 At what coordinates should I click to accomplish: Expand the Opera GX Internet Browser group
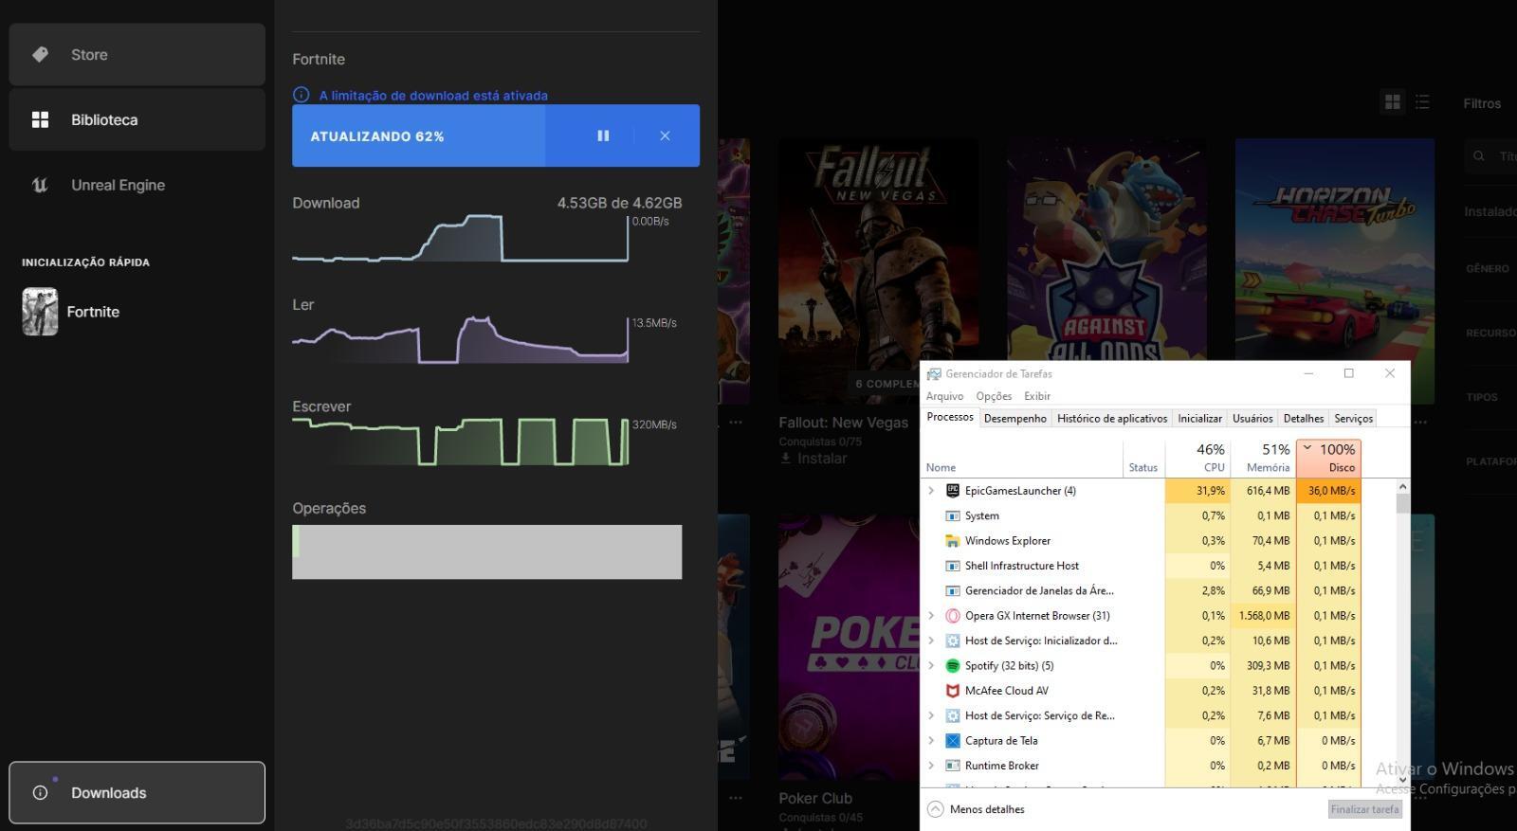[x=931, y=616]
